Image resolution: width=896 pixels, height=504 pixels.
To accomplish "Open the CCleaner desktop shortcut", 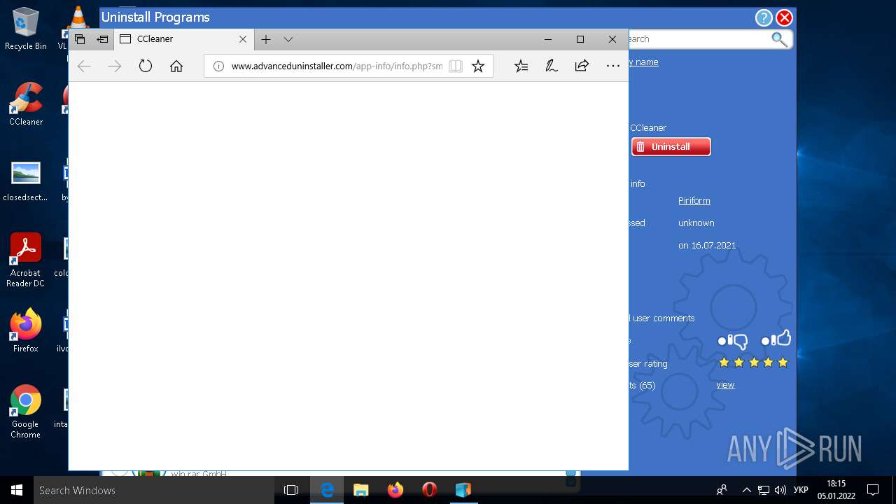I will click(26, 104).
